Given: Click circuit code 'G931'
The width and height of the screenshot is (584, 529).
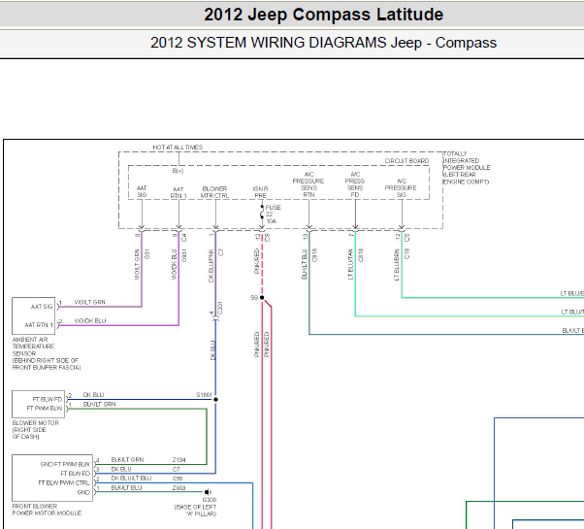Looking at the screenshot, I should click(183, 255).
